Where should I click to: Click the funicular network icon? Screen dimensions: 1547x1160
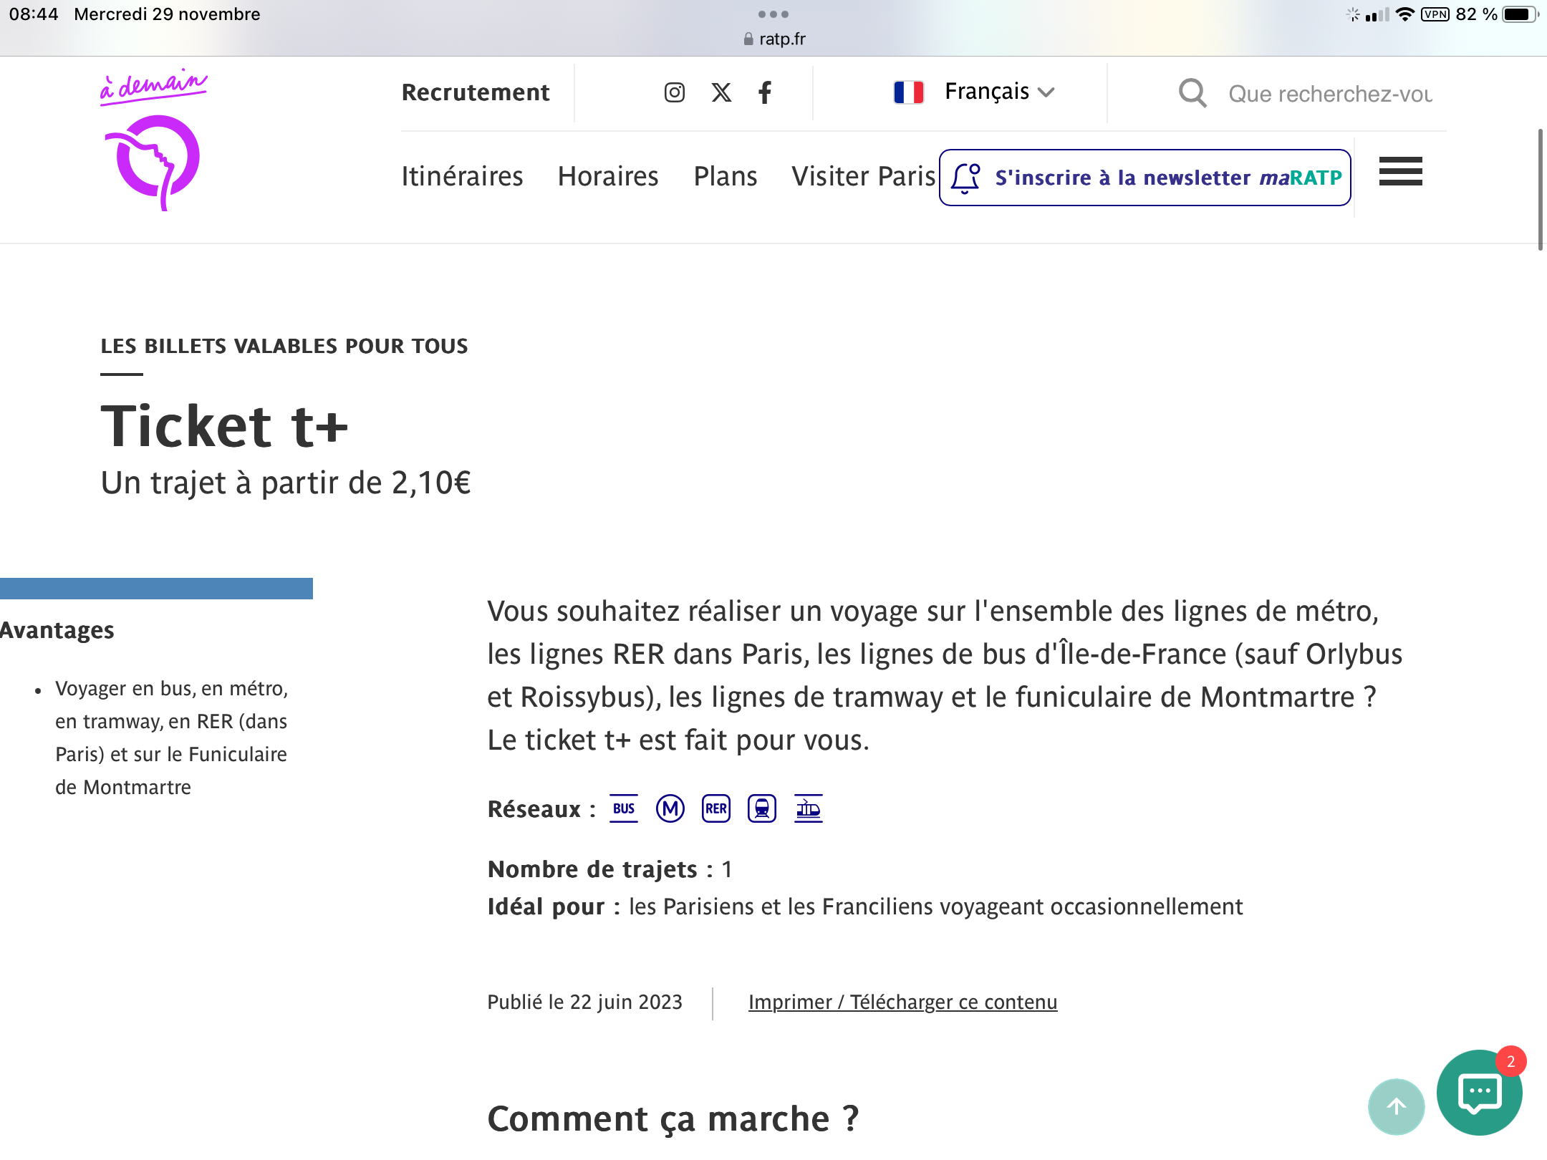pos(809,809)
